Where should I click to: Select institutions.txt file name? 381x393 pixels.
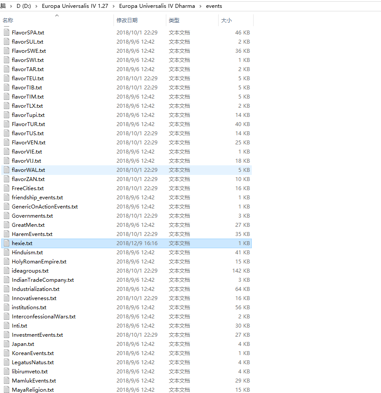pos(29,307)
